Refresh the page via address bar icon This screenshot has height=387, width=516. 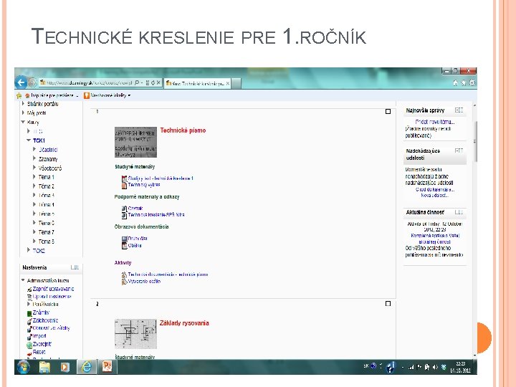153,83
